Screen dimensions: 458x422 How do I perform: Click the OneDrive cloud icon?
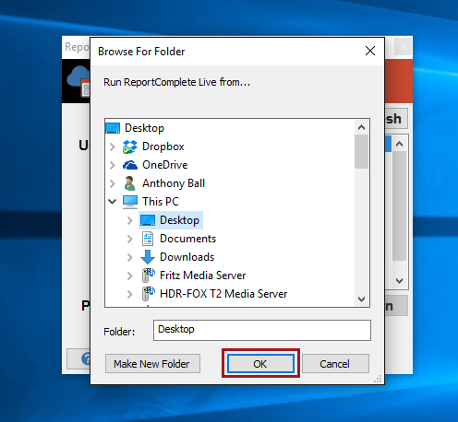130,165
